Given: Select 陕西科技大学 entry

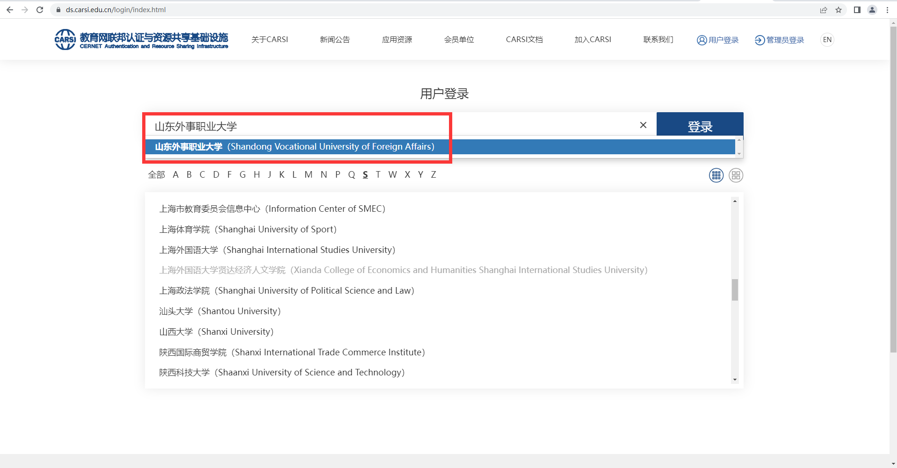Looking at the screenshot, I should [282, 373].
